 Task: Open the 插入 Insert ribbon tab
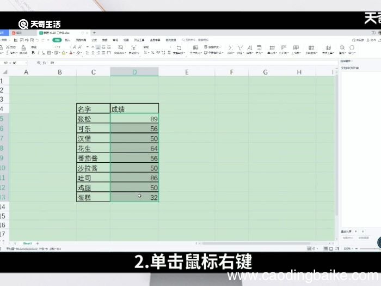point(67,40)
